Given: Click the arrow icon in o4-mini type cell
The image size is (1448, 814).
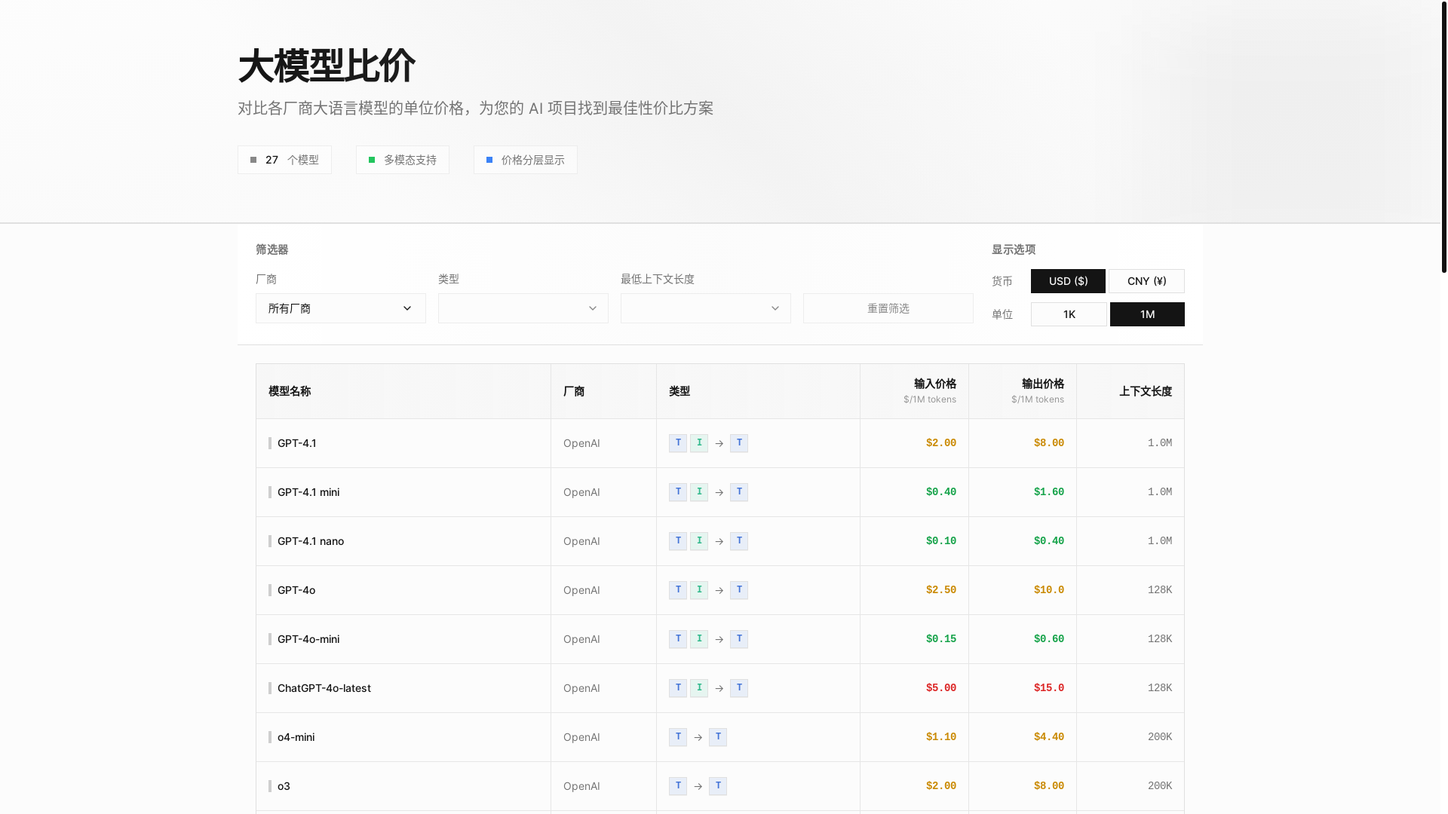Looking at the screenshot, I should tap(698, 737).
